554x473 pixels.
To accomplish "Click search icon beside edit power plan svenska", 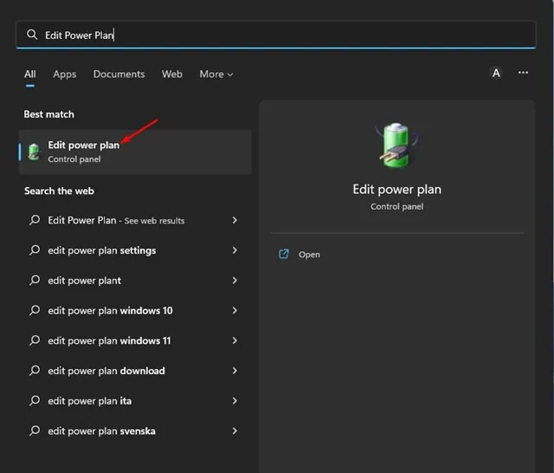I will point(35,431).
